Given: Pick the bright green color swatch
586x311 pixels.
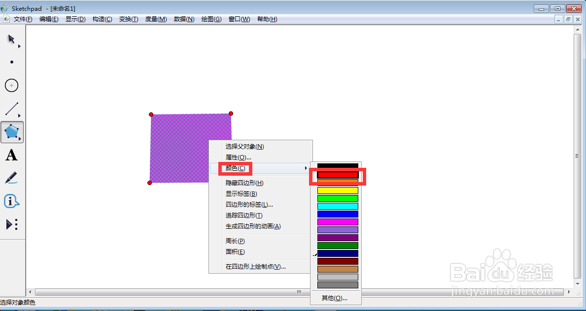Looking at the screenshot, I should (x=338, y=198).
